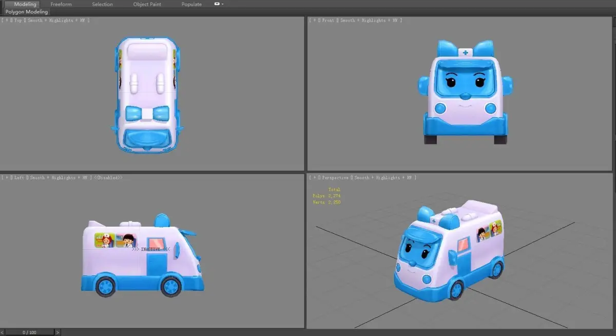Click the Perspective viewport view label
The height and width of the screenshot is (336, 616).
tap(335, 178)
